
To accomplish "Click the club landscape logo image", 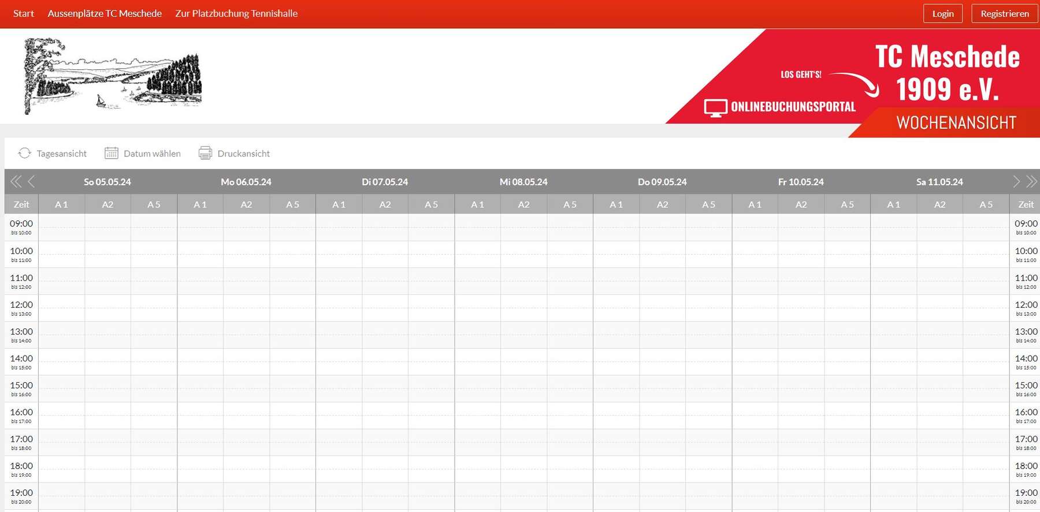I will click(x=113, y=76).
